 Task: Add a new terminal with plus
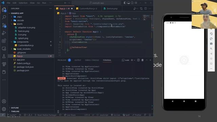pos(132,60)
